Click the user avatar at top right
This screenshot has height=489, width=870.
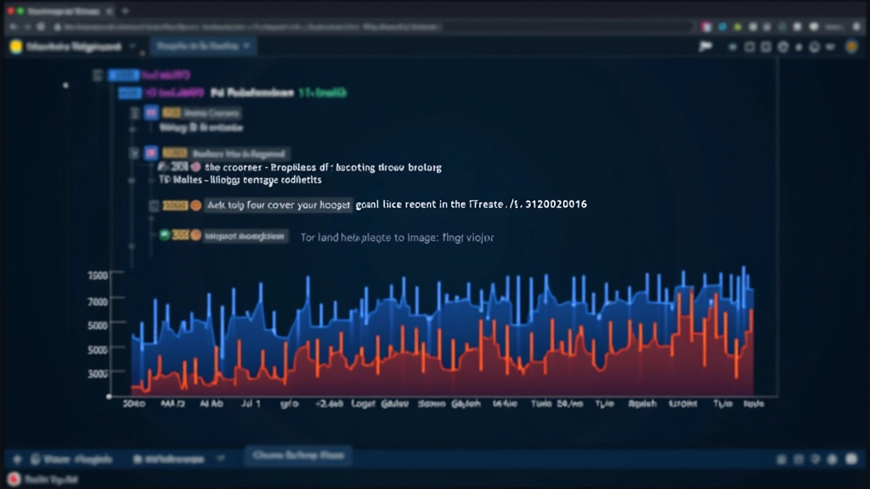click(x=852, y=48)
